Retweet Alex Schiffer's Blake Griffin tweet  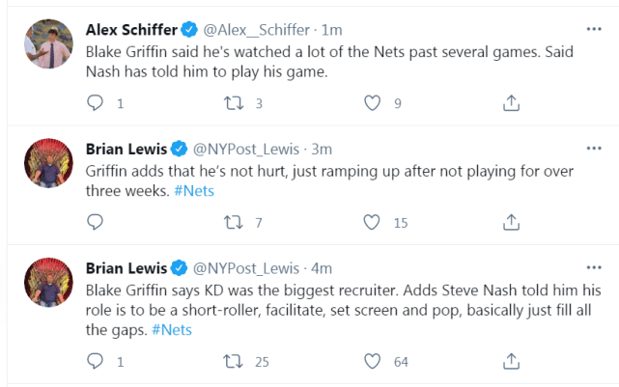tap(233, 102)
